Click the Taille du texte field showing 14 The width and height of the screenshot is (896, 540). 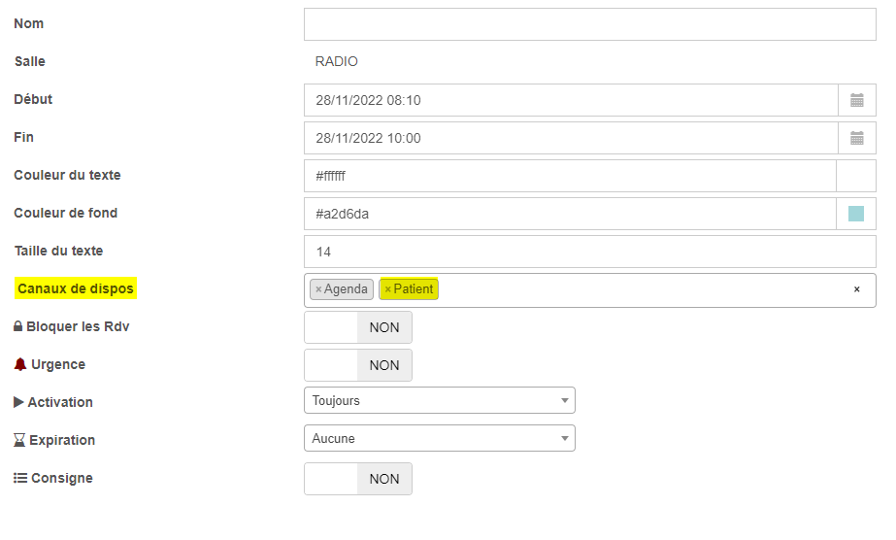pyautogui.click(x=589, y=252)
